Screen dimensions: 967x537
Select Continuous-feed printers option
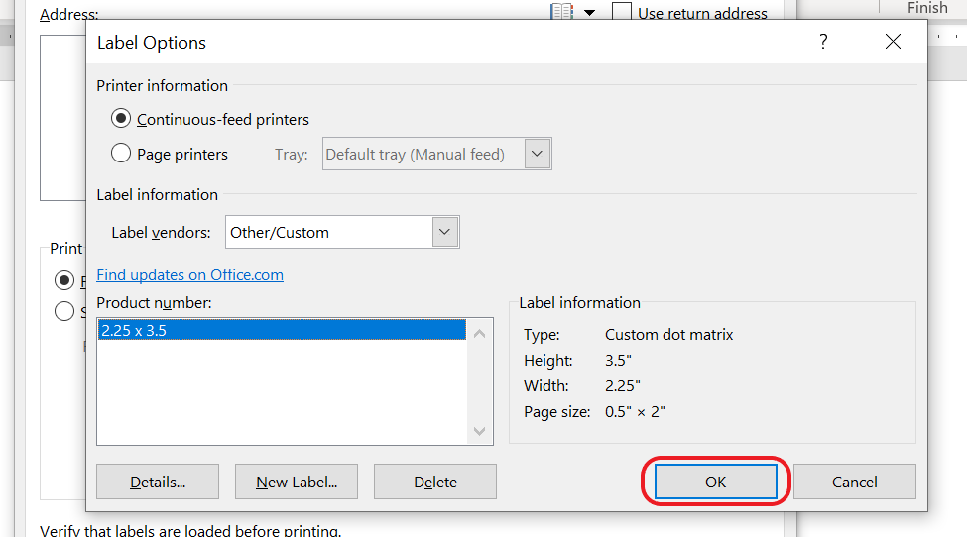coord(121,119)
